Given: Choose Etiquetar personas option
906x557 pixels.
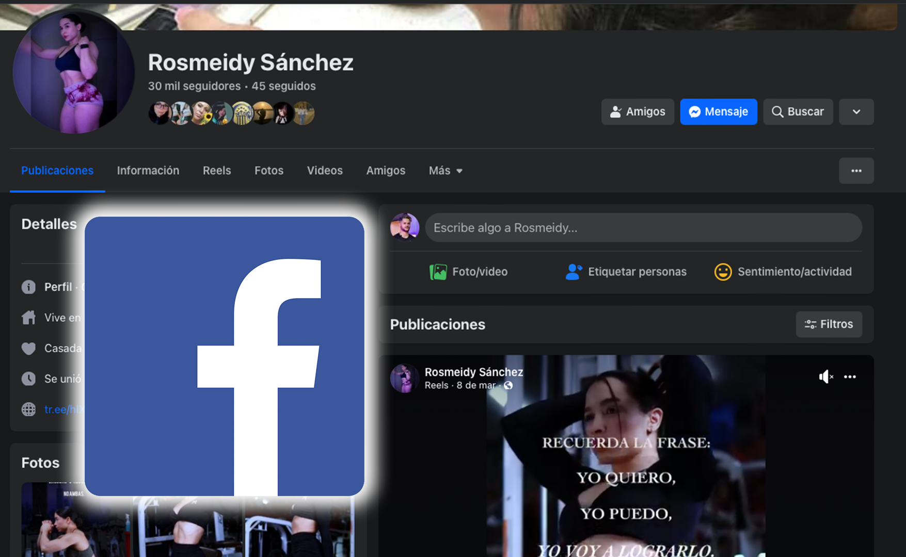Looking at the screenshot, I should 626,271.
